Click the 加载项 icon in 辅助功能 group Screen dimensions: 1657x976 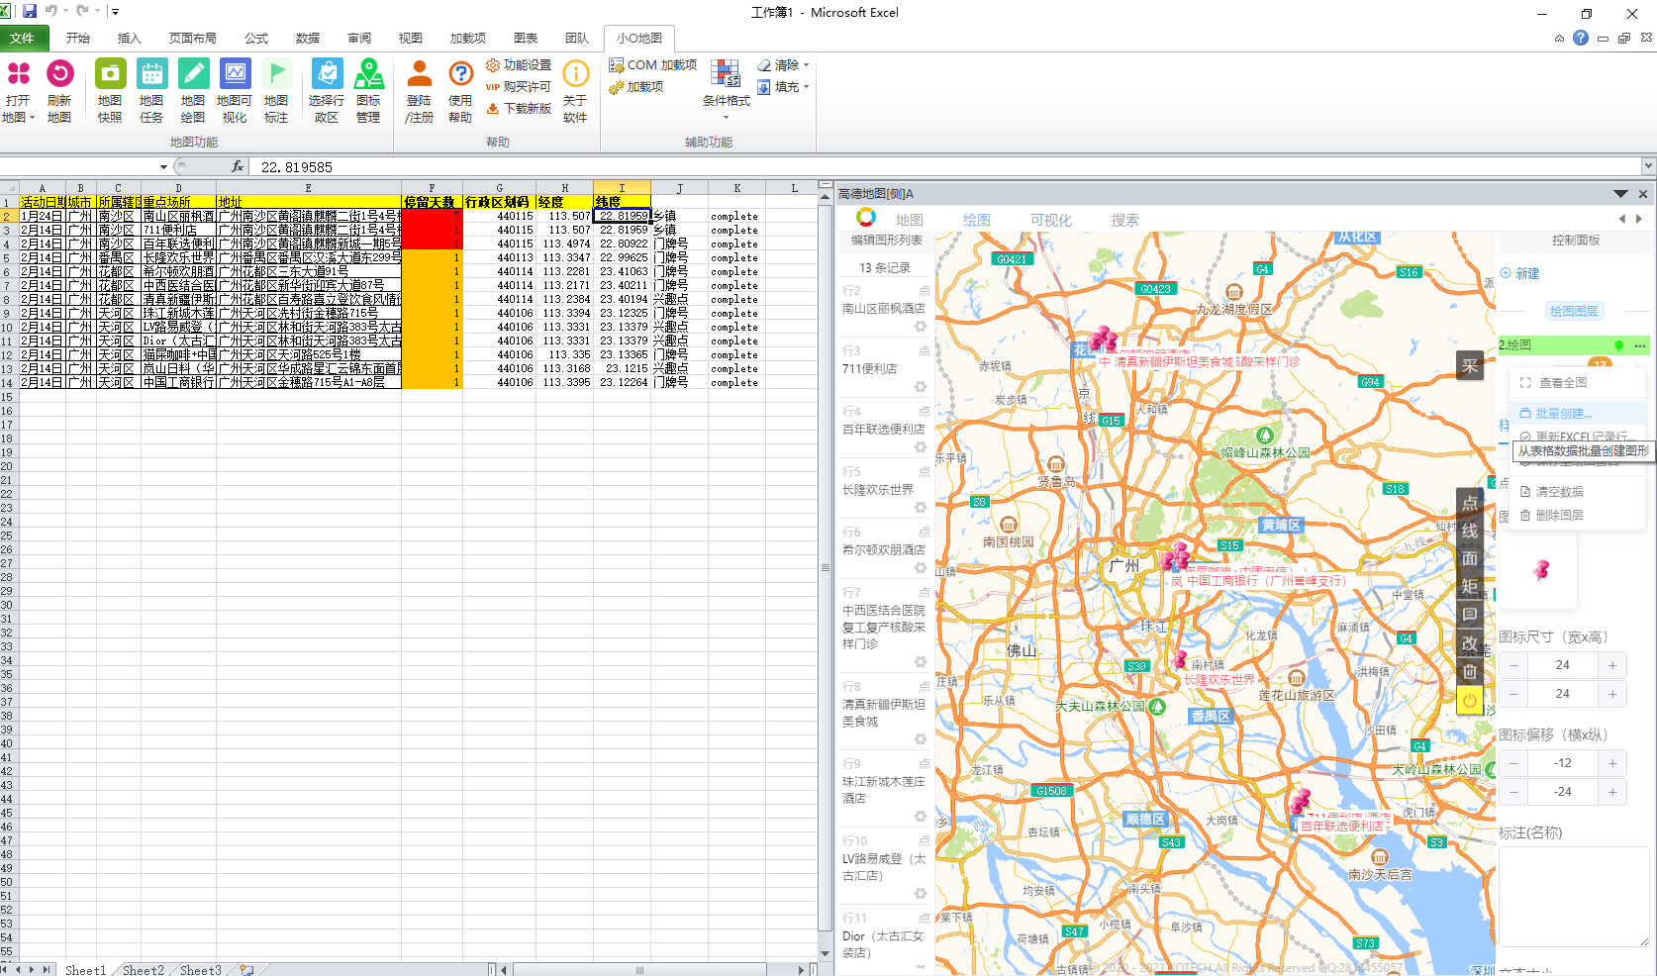[x=617, y=87]
